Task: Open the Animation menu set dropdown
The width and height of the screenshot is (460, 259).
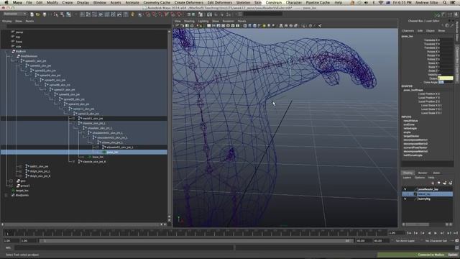Action: coord(14,14)
